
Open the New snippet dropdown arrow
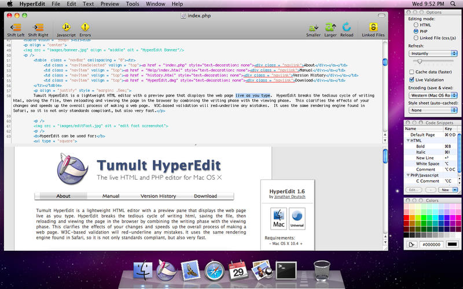[x=455, y=190]
